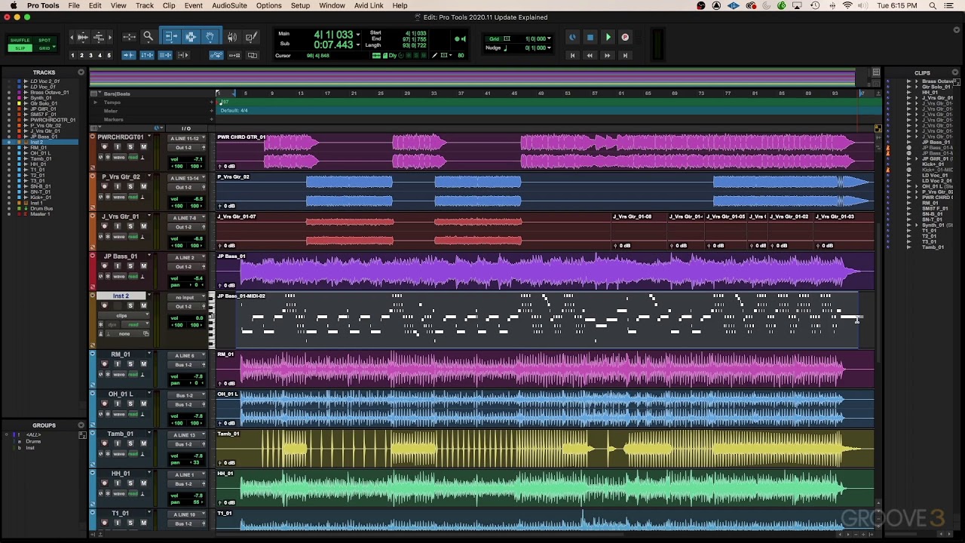Open Wi-Fi status menu

847,5
